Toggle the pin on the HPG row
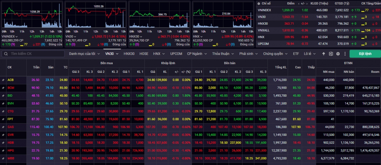Image resolution: width=381 pixels, height=165 pixels. (3, 150)
